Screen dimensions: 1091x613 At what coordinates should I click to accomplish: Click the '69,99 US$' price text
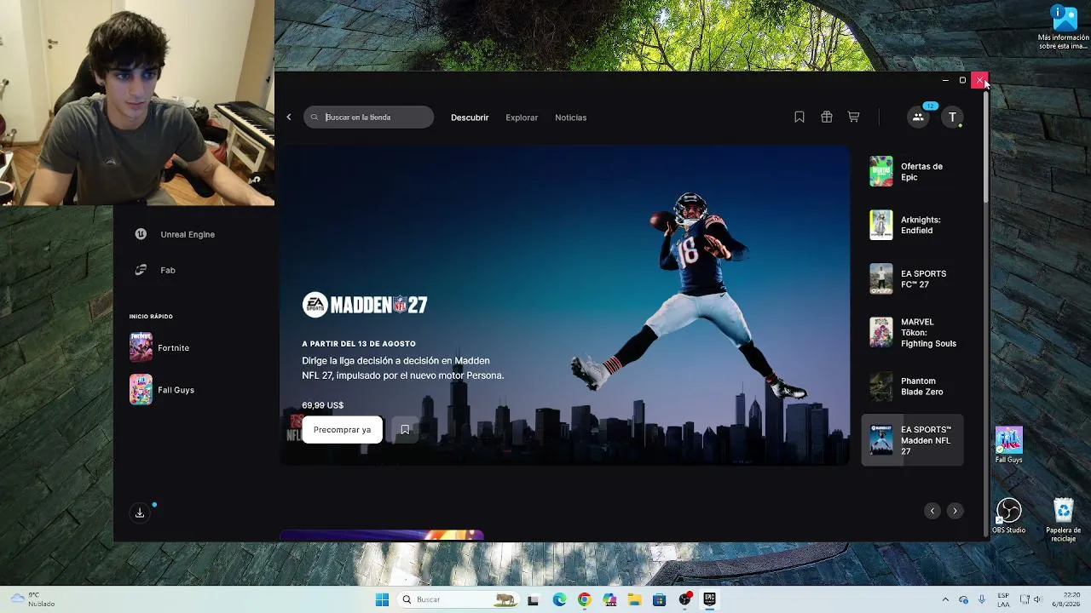(x=323, y=405)
